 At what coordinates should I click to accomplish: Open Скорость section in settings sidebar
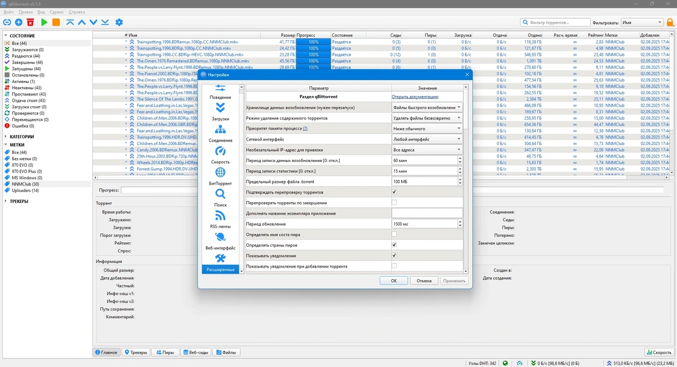pos(220,155)
